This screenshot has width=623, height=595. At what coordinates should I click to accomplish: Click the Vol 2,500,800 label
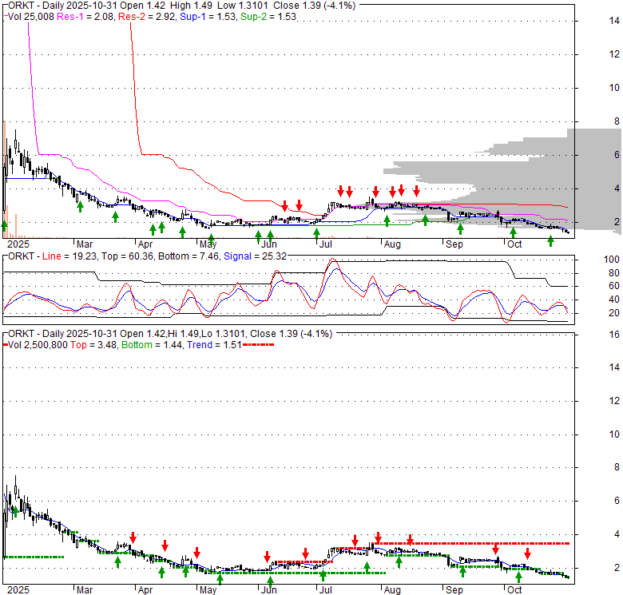38,345
